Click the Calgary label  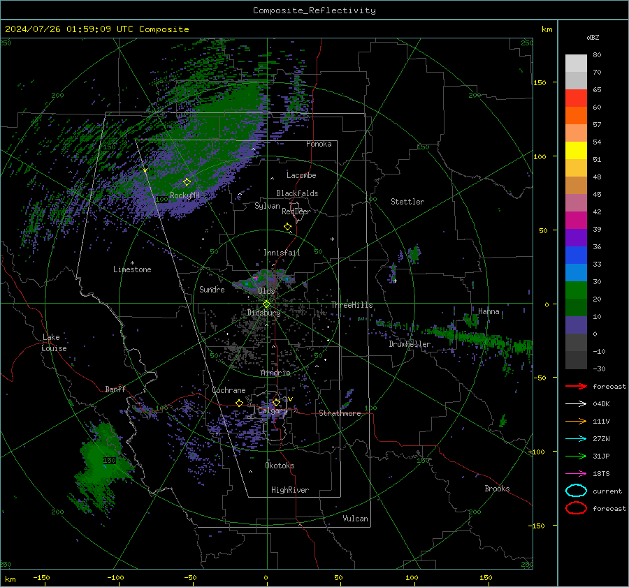click(x=273, y=411)
